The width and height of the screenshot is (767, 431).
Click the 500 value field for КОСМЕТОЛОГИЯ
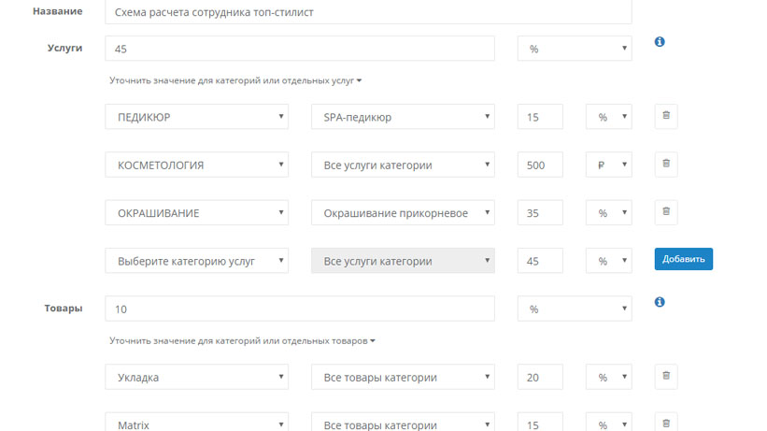[x=540, y=165]
